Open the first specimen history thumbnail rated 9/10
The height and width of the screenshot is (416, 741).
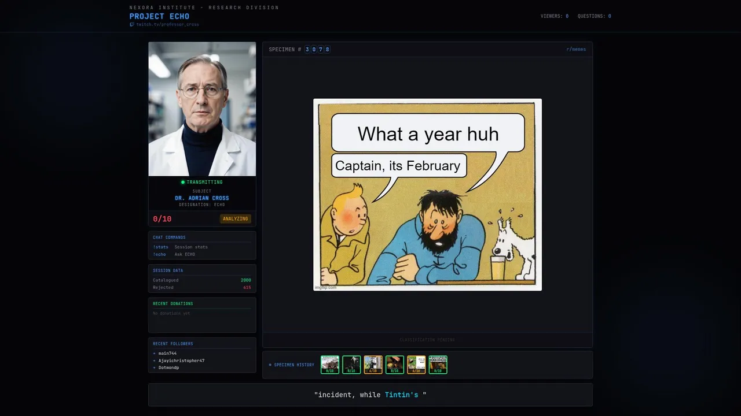pos(330,365)
